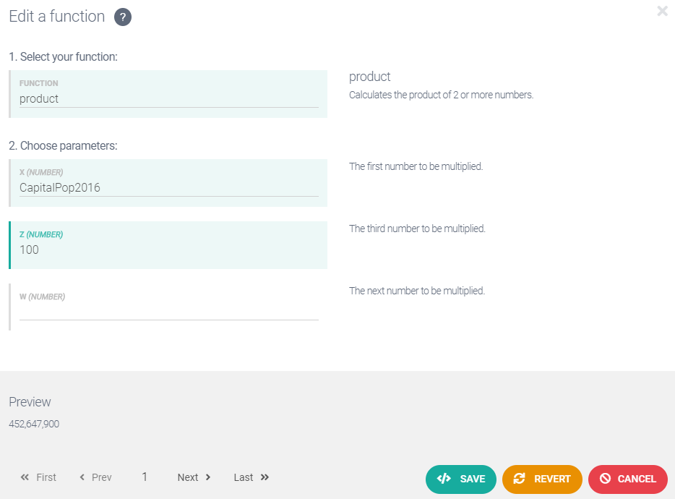Click the ban circle icon on Cancel
The width and height of the screenshot is (675, 499).
(605, 479)
